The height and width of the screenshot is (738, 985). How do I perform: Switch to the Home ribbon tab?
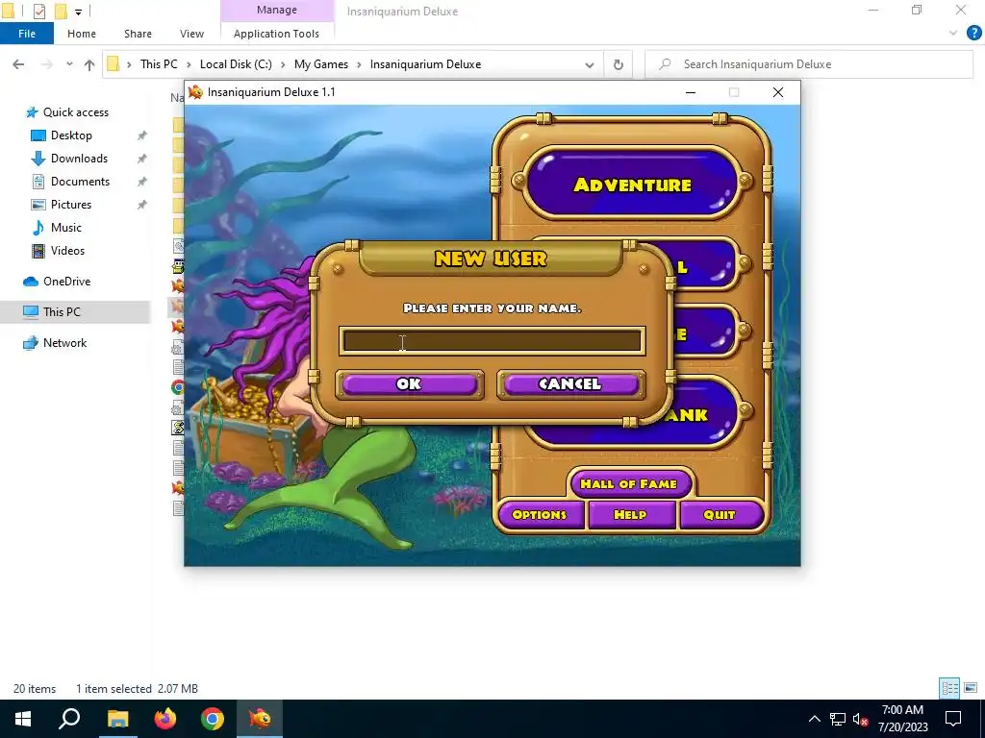click(82, 34)
